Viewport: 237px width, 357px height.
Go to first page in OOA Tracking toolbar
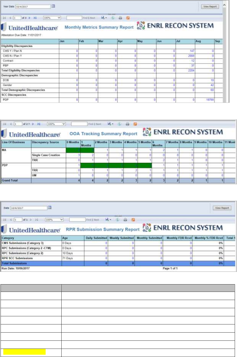point(5,124)
